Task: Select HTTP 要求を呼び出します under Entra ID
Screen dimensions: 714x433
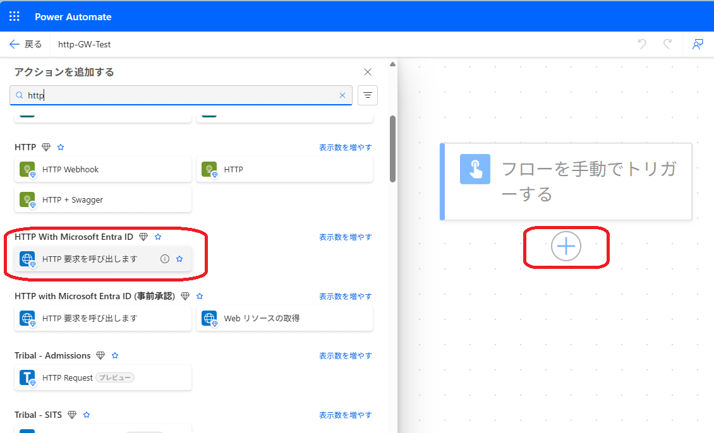Action: pyautogui.click(x=103, y=259)
